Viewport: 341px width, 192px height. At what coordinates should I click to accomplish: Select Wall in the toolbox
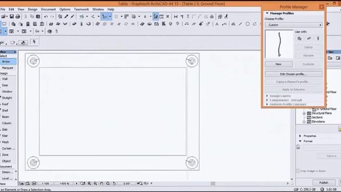pyautogui.click(x=5, y=79)
